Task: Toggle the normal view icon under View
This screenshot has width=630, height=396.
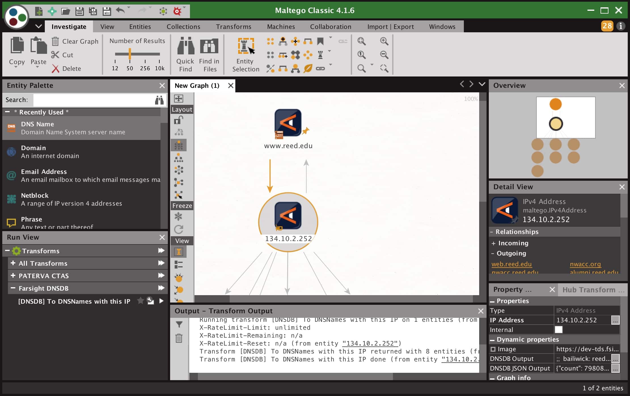Action: (179, 252)
